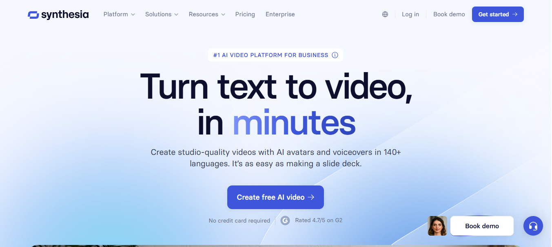Click the #1 AI VIDEO PLATFORM FOR BUSINESS badge
The image size is (552, 247).
point(275,55)
